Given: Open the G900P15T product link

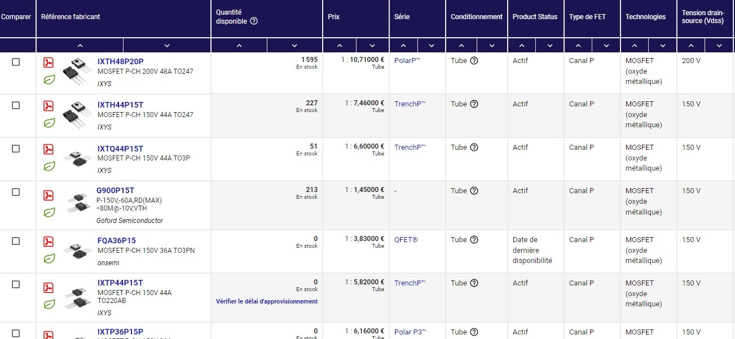Looking at the screenshot, I should click(115, 190).
